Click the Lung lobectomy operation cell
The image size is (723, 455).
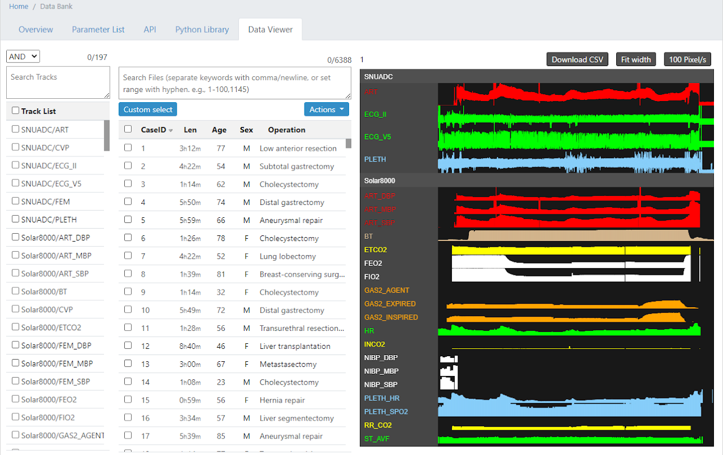point(288,256)
